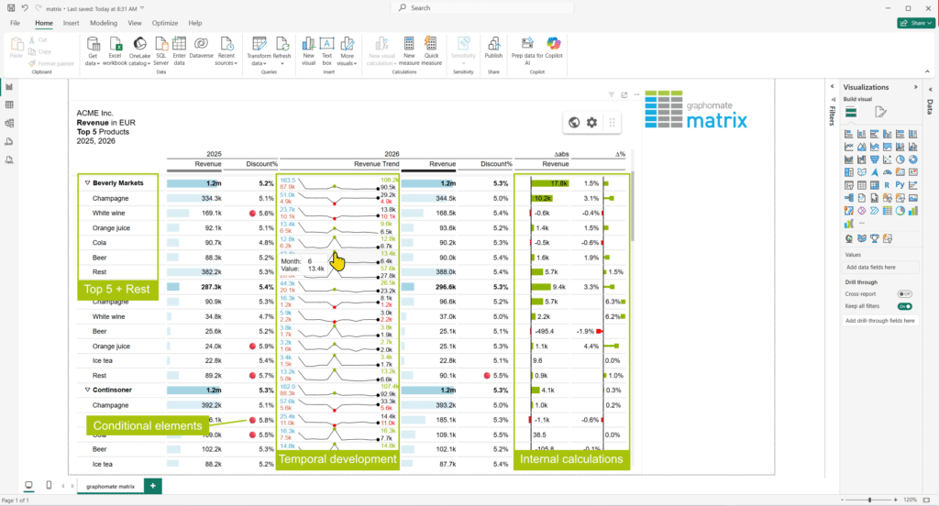Open Copilot from the ribbon

click(x=554, y=48)
